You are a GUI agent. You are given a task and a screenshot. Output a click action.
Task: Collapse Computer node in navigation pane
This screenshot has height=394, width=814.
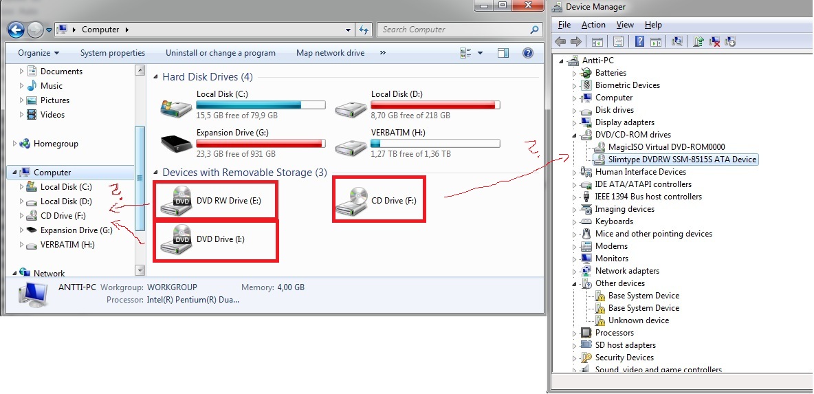14,173
